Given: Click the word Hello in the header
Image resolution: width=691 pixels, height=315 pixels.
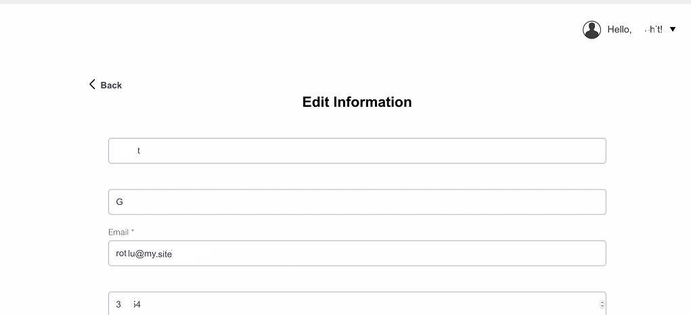Looking at the screenshot, I should tap(619, 30).
